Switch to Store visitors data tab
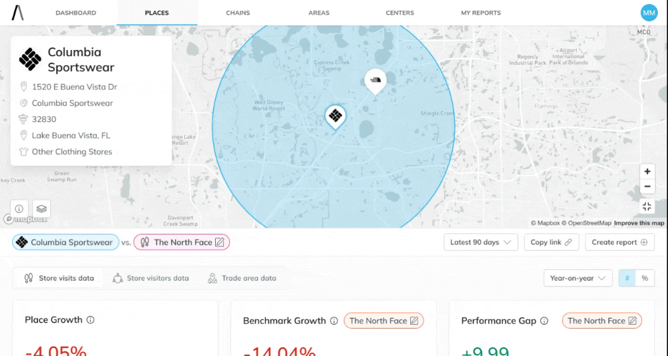The height and width of the screenshot is (356, 668). point(151,278)
